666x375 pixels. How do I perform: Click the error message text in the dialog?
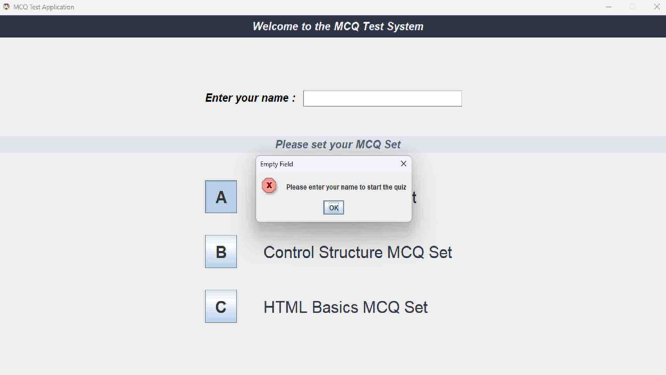click(346, 187)
